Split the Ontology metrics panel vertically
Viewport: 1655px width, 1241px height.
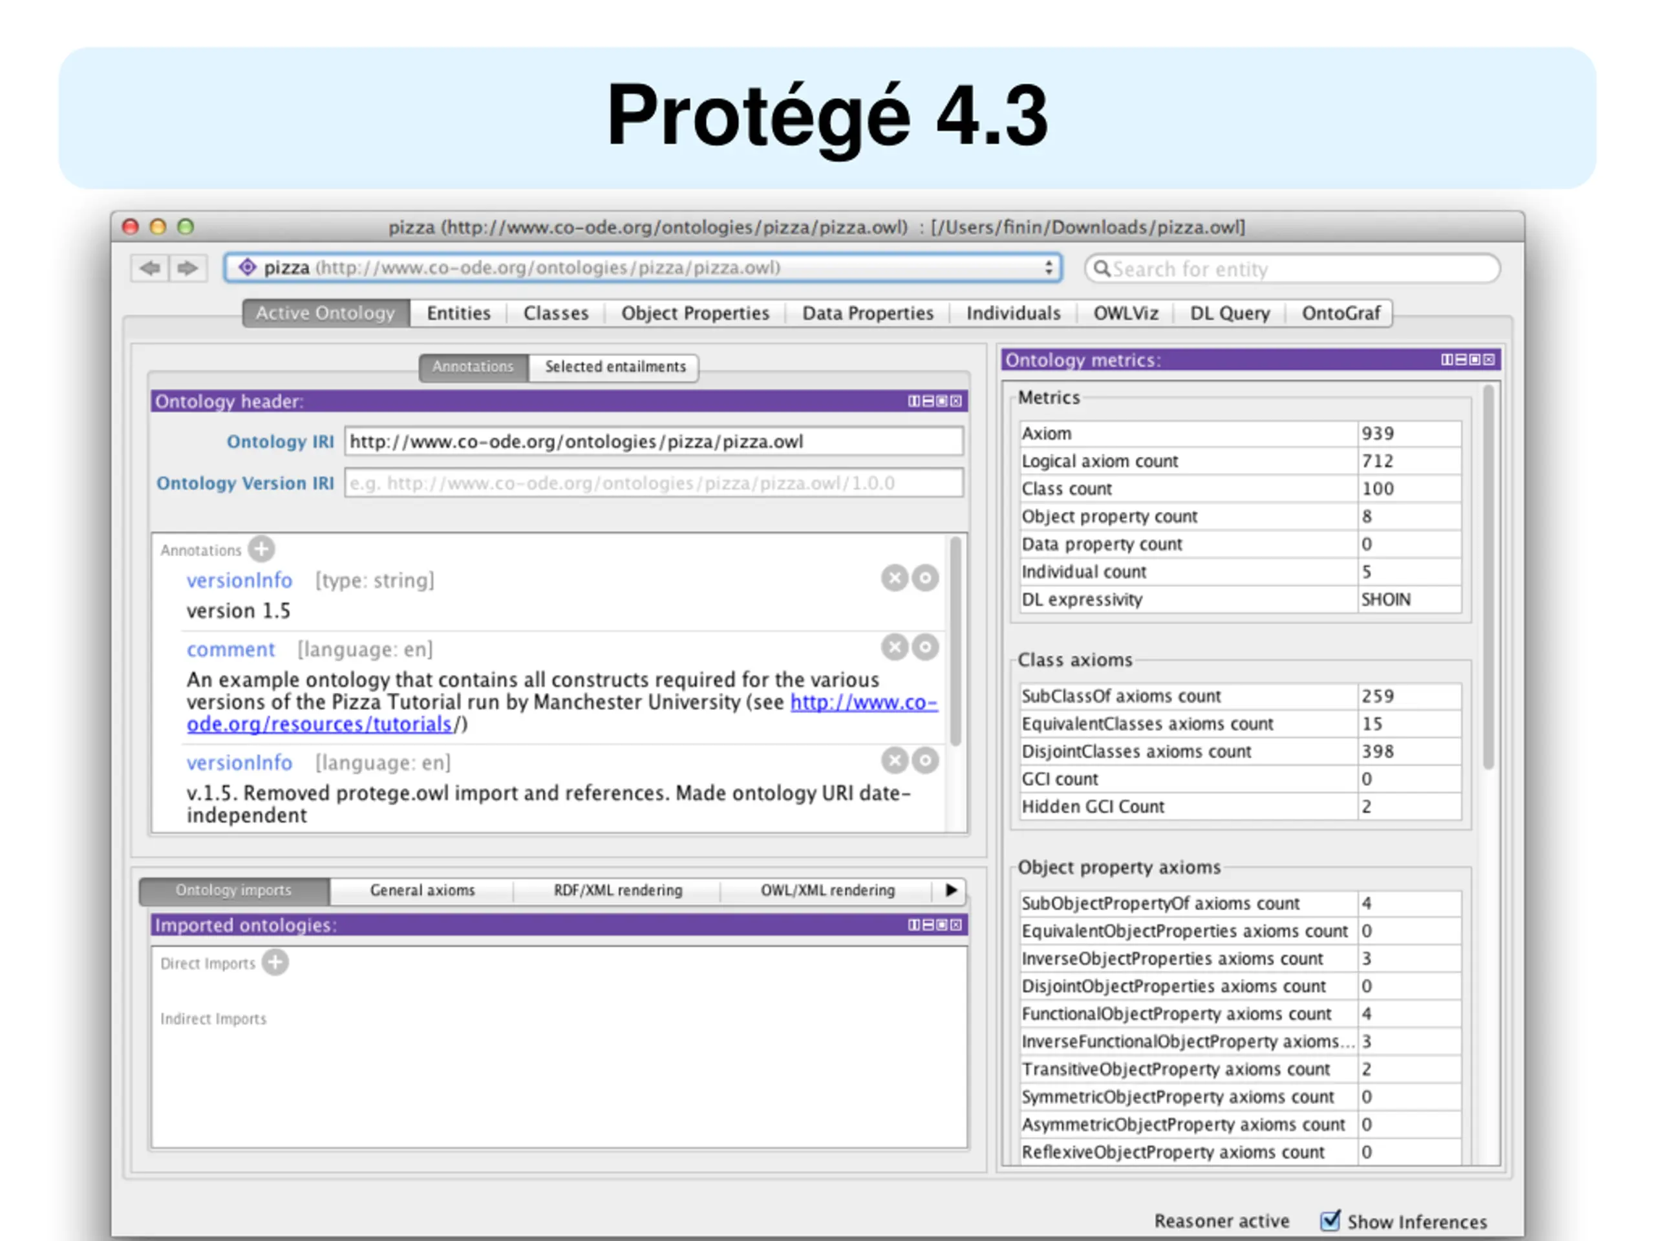(x=1447, y=360)
